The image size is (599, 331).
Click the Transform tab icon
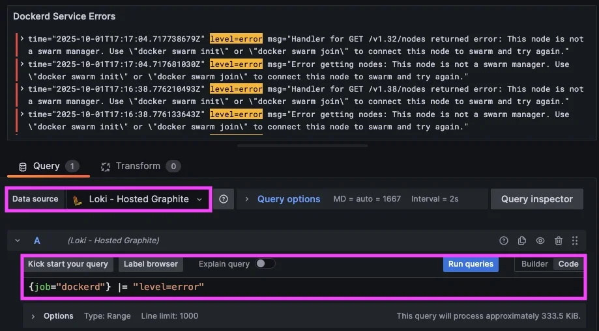[106, 166]
